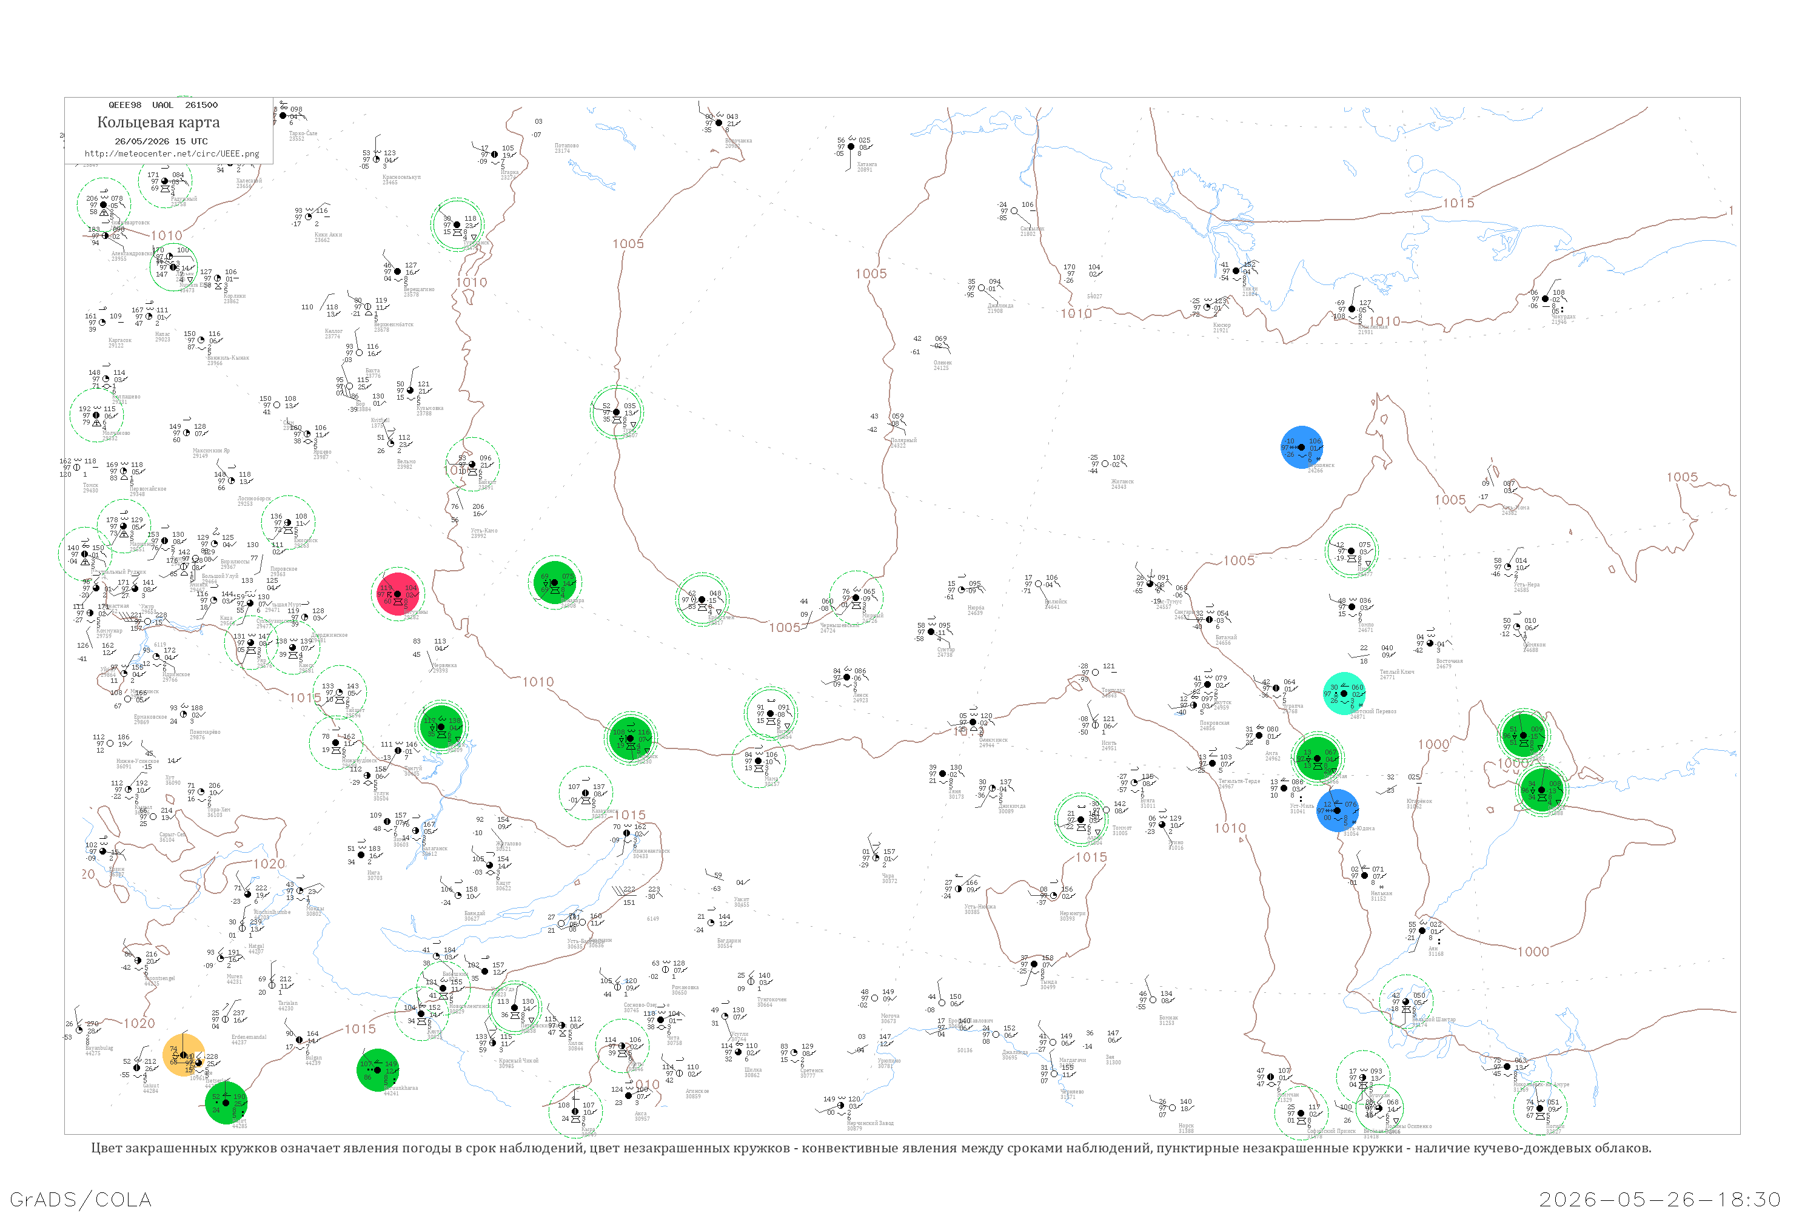Click the date '26/05/2026 15 UTC'
The width and height of the screenshot is (1819, 1213).
click(x=161, y=141)
